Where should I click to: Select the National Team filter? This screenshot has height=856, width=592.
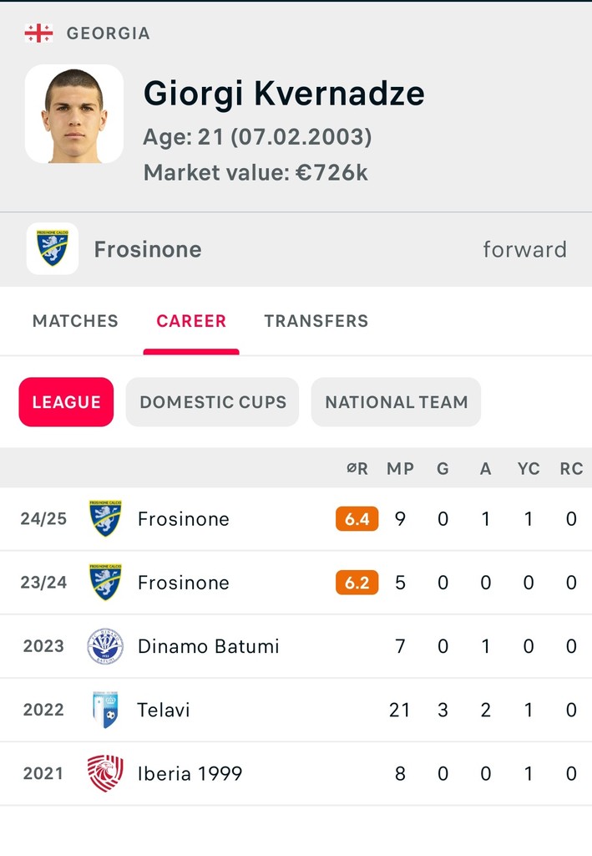click(x=397, y=402)
